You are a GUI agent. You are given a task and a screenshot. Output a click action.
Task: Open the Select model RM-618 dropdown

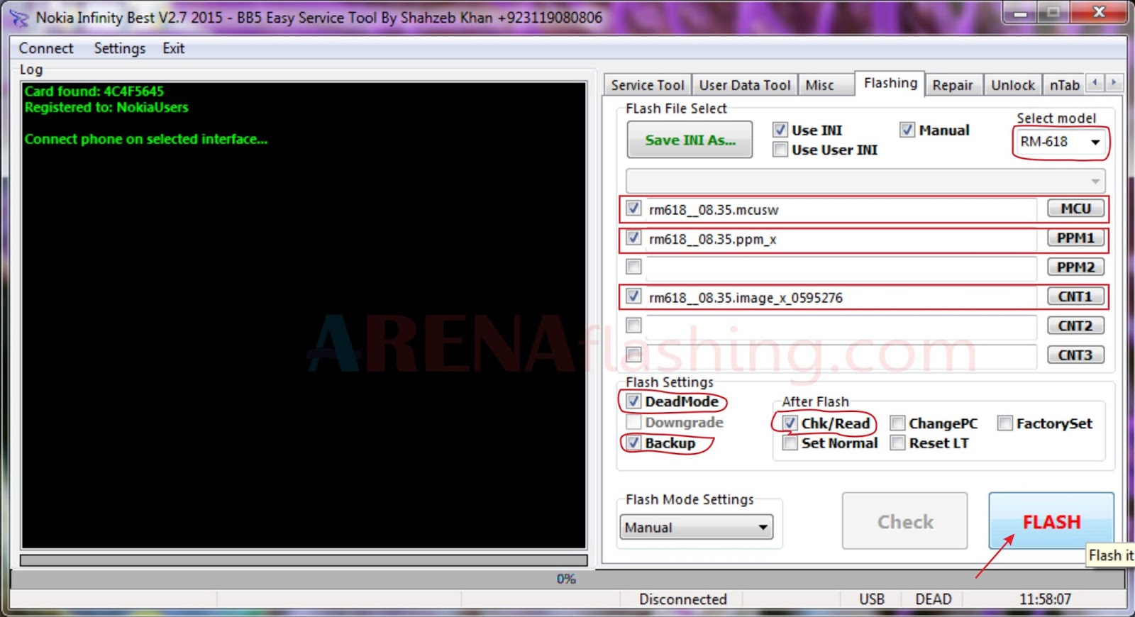click(1060, 142)
